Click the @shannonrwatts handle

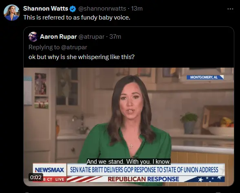pyautogui.click(x=102, y=9)
